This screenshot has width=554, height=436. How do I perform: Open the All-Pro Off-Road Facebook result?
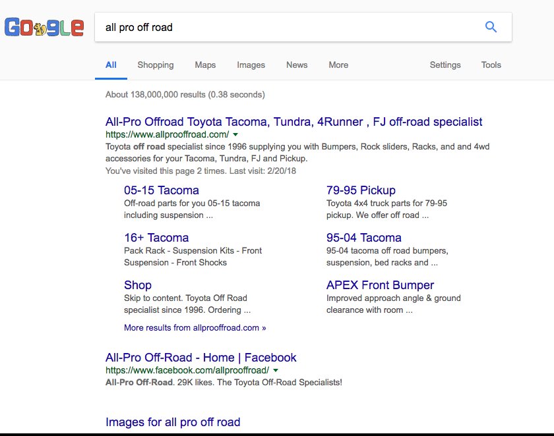tap(200, 358)
